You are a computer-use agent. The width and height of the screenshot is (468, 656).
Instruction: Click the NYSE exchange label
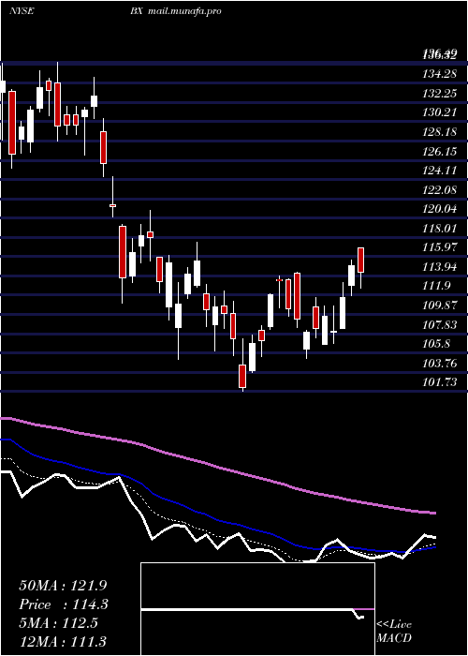pyautogui.click(x=22, y=11)
